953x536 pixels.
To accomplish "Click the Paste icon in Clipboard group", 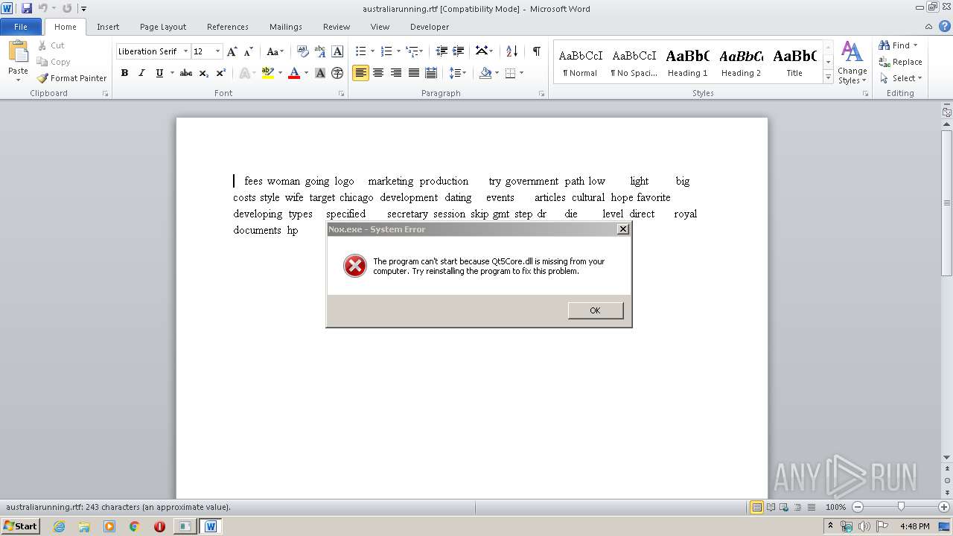I will (x=18, y=51).
